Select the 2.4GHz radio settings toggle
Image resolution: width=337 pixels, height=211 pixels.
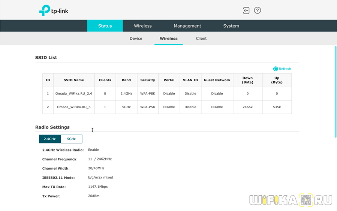[x=50, y=139]
